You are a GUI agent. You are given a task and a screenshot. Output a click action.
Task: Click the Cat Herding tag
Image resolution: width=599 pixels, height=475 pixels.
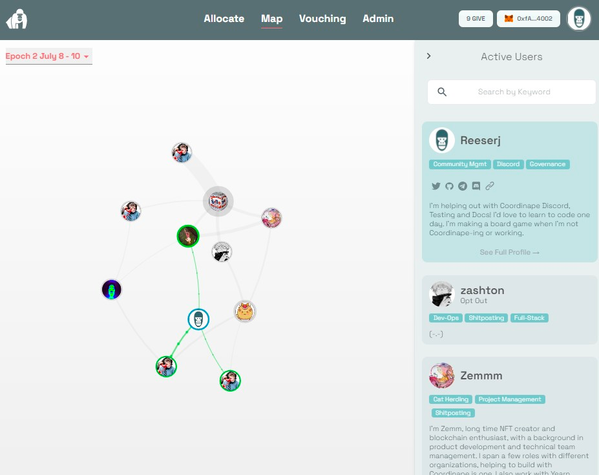coord(451,399)
